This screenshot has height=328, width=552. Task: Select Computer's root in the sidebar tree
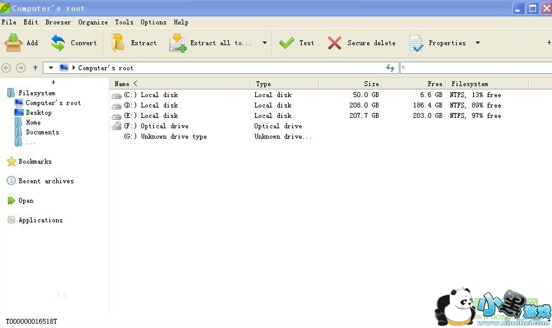tap(53, 103)
